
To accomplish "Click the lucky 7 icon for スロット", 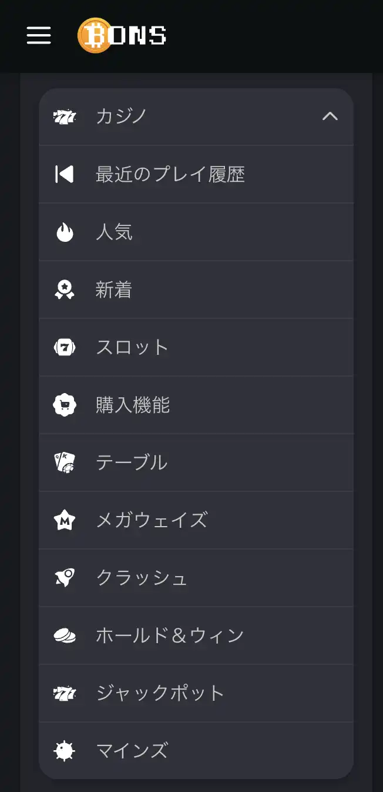I will pyautogui.click(x=65, y=347).
